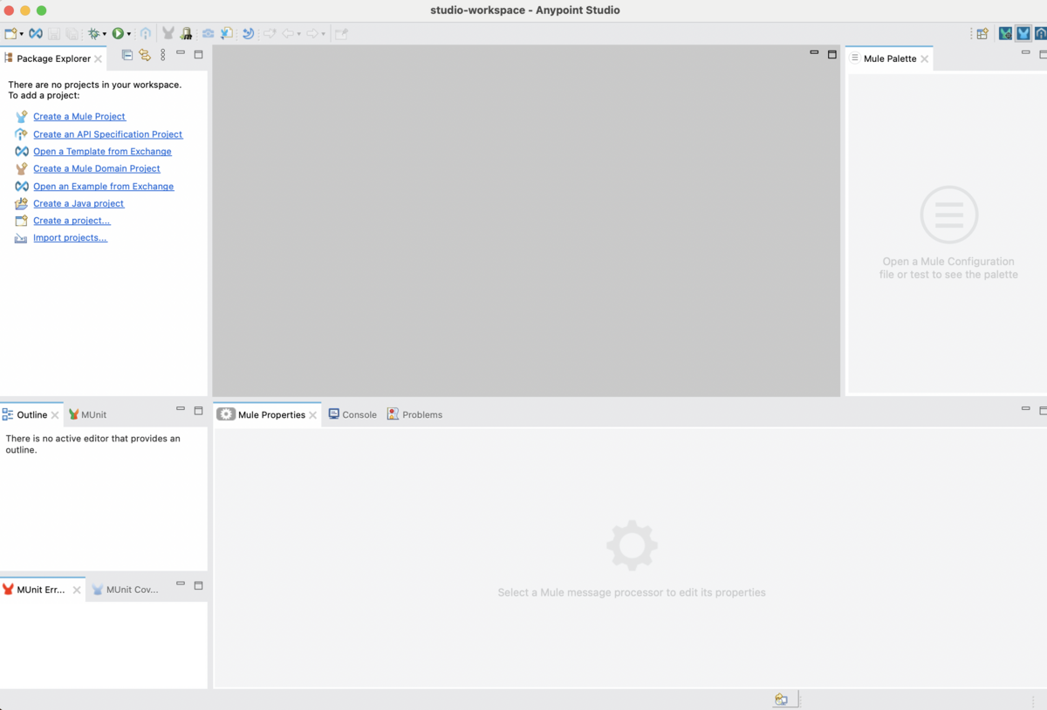Image resolution: width=1047 pixels, height=710 pixels.
Task: Switch to the Mule Debug perspective
Action: pos(1006,34)
